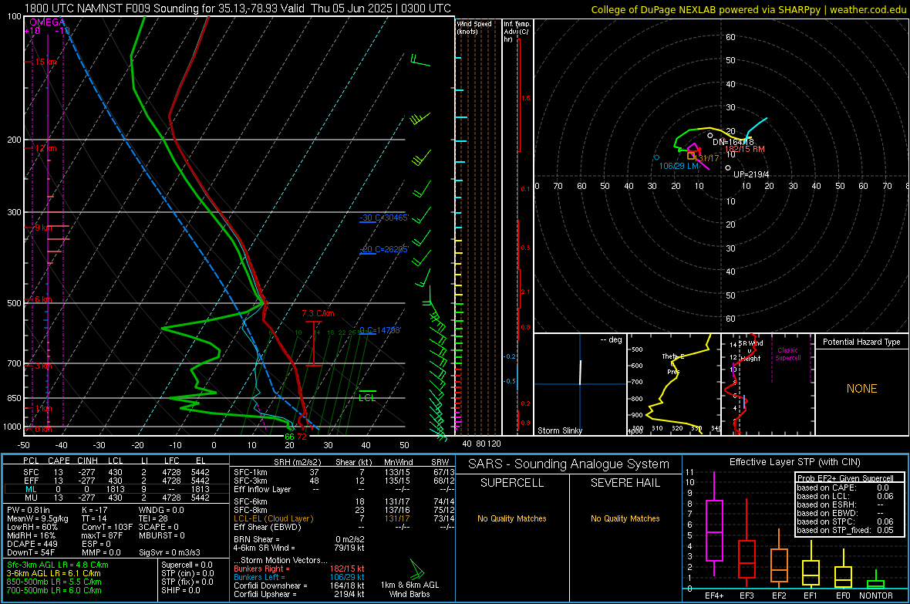
Task: Click the Sfc-3km AGL LR lapse rate line
Action: click(58, 565)
